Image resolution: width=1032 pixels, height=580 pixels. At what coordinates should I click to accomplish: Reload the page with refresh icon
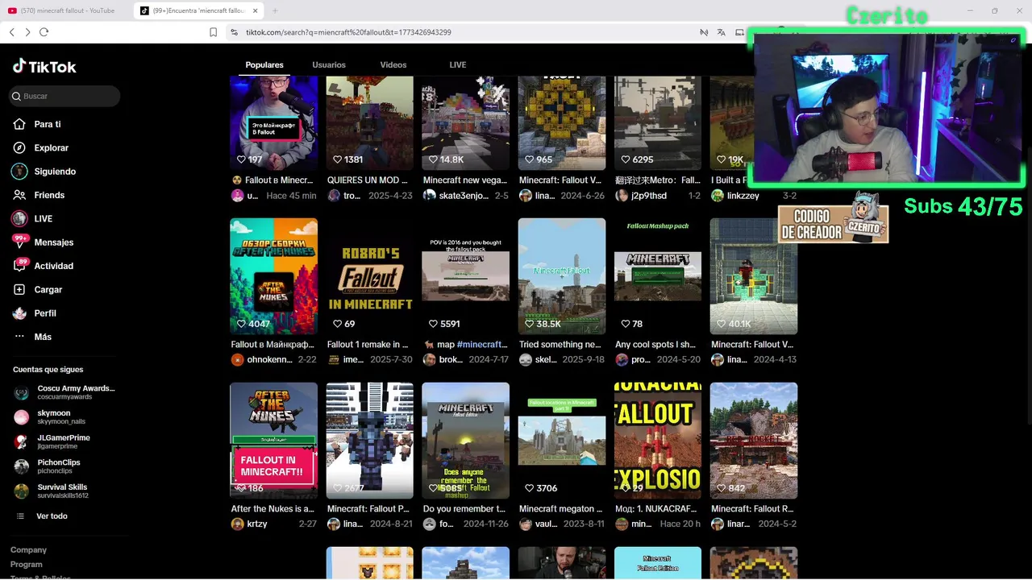click(x=44, y=32)
